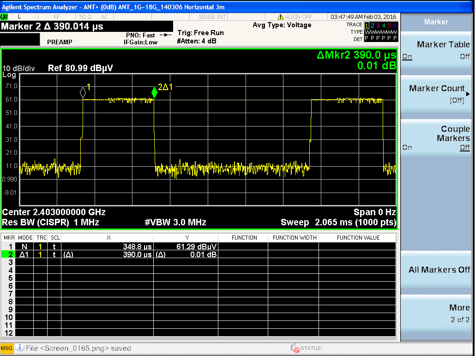Go to More 2 of 2 softkey page
The width and height of the screenshot is (475, 356).
[x=436, y=313]
